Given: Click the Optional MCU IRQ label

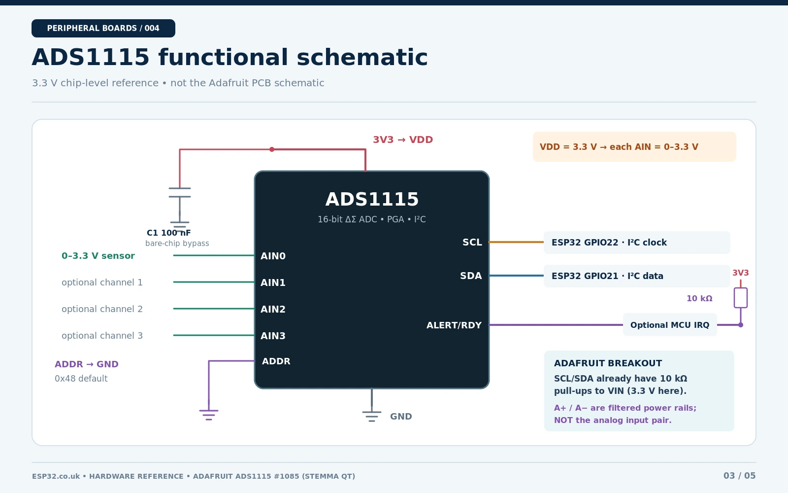Looking at the screenshot, I should (670, 325).
